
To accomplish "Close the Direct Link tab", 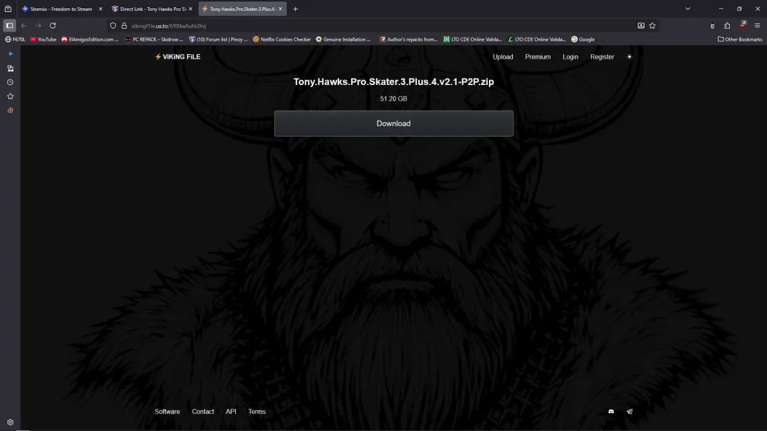I will coord(191,9).
